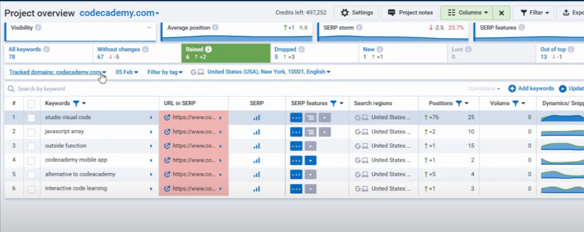
Task: Click dynamics sparkline for codecademy mobile app
Action: click(562, 160)
